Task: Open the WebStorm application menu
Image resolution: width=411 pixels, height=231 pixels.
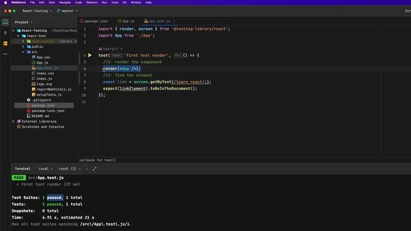Action: (19, 3)
